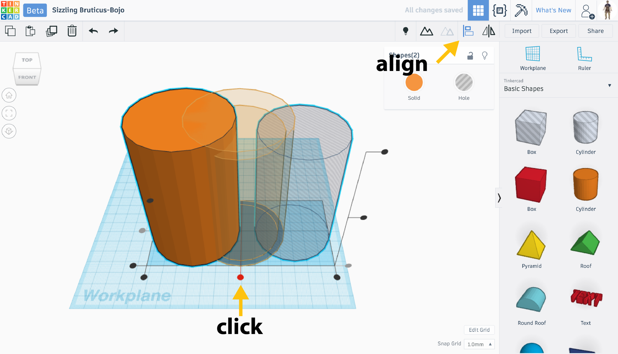Screen dimensions: 618x354
Task: Click the Duplicate and repeat icon
Action: tap(51, 31)
